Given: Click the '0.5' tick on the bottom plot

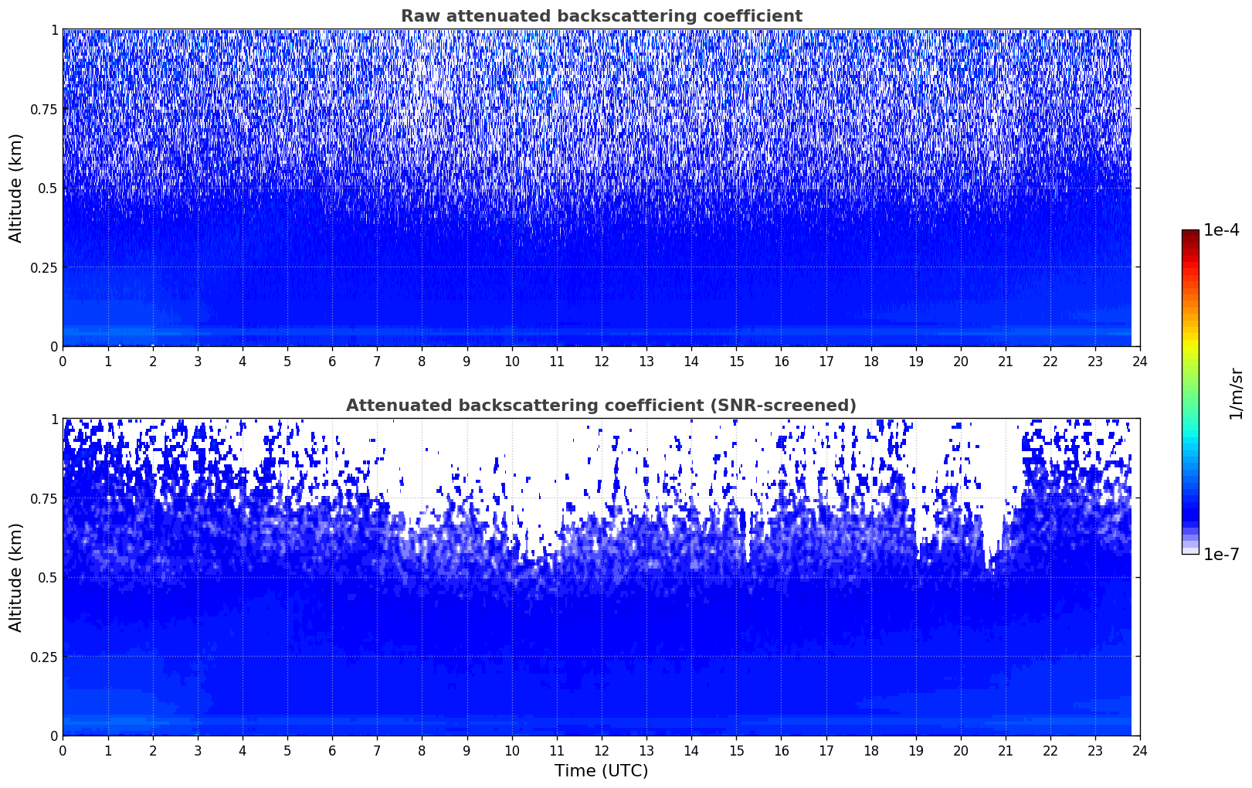Looking at the screenshot, I should [48, 578].
